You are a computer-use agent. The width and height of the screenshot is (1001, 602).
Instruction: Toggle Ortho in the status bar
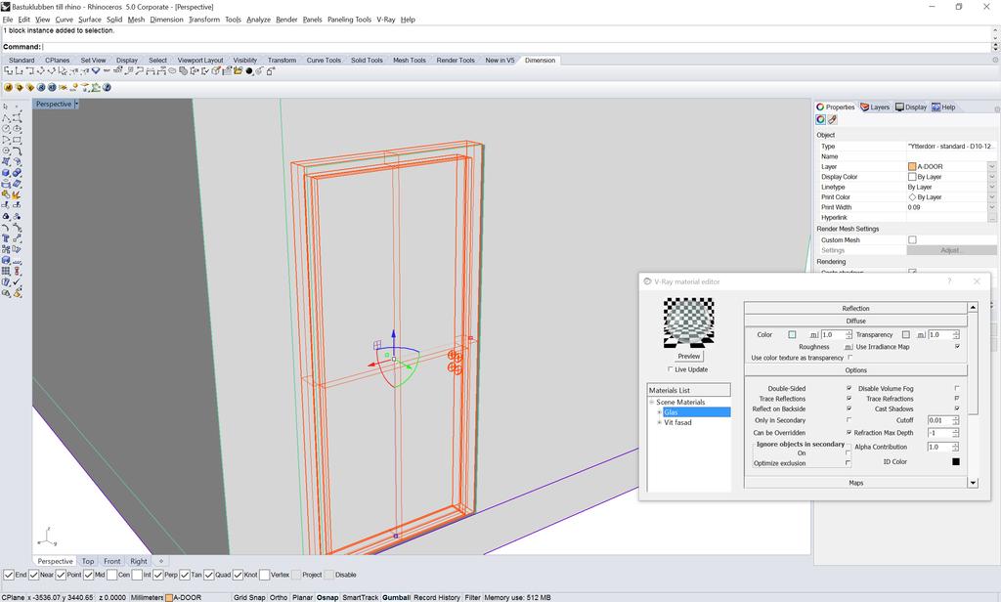pyautogui.click(x=279, y=597)
